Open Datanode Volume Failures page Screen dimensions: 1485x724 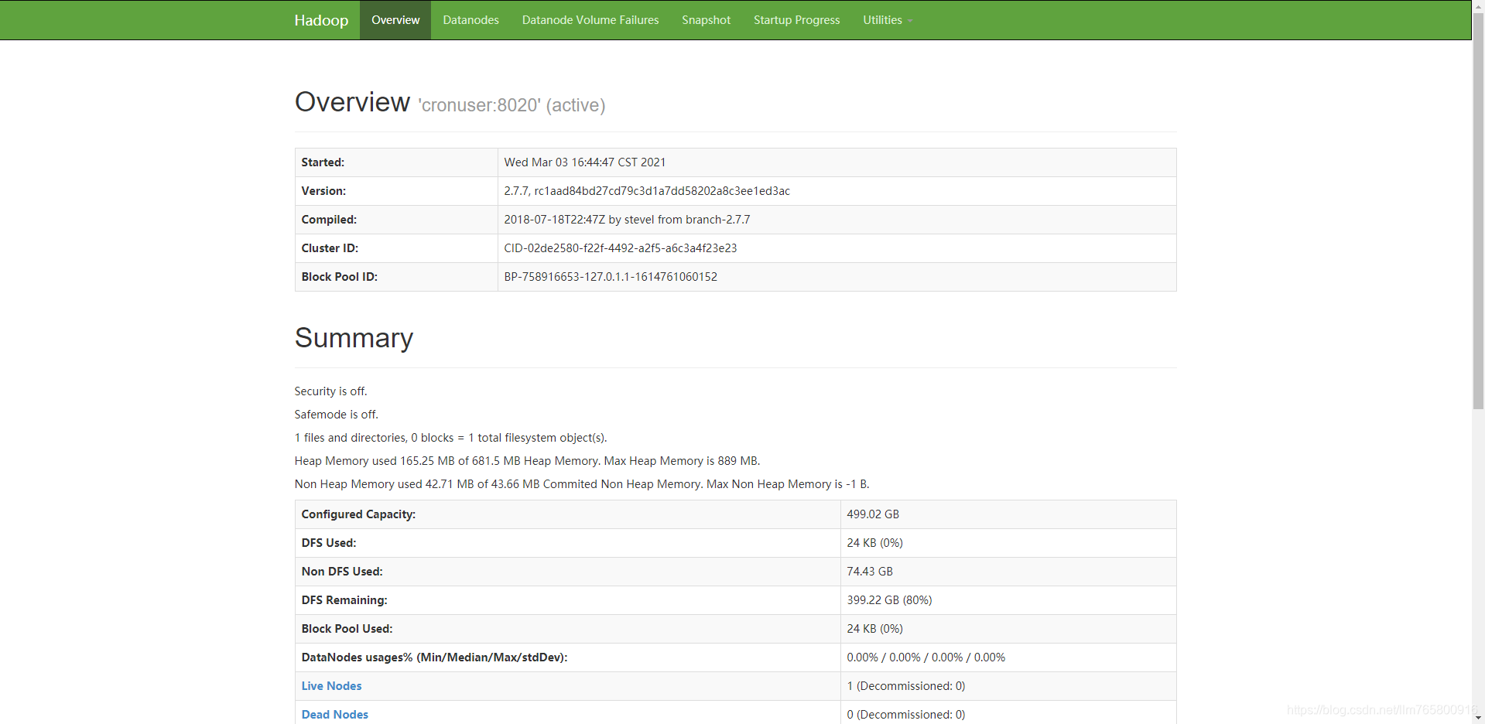coord(590,20)
